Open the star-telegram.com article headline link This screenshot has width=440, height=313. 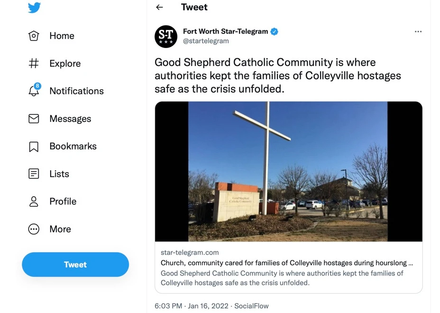(x=286, y=263)
